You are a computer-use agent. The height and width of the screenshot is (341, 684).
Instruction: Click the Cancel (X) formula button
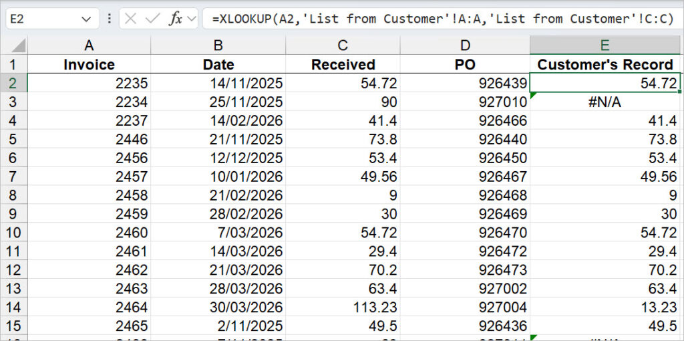130,19
